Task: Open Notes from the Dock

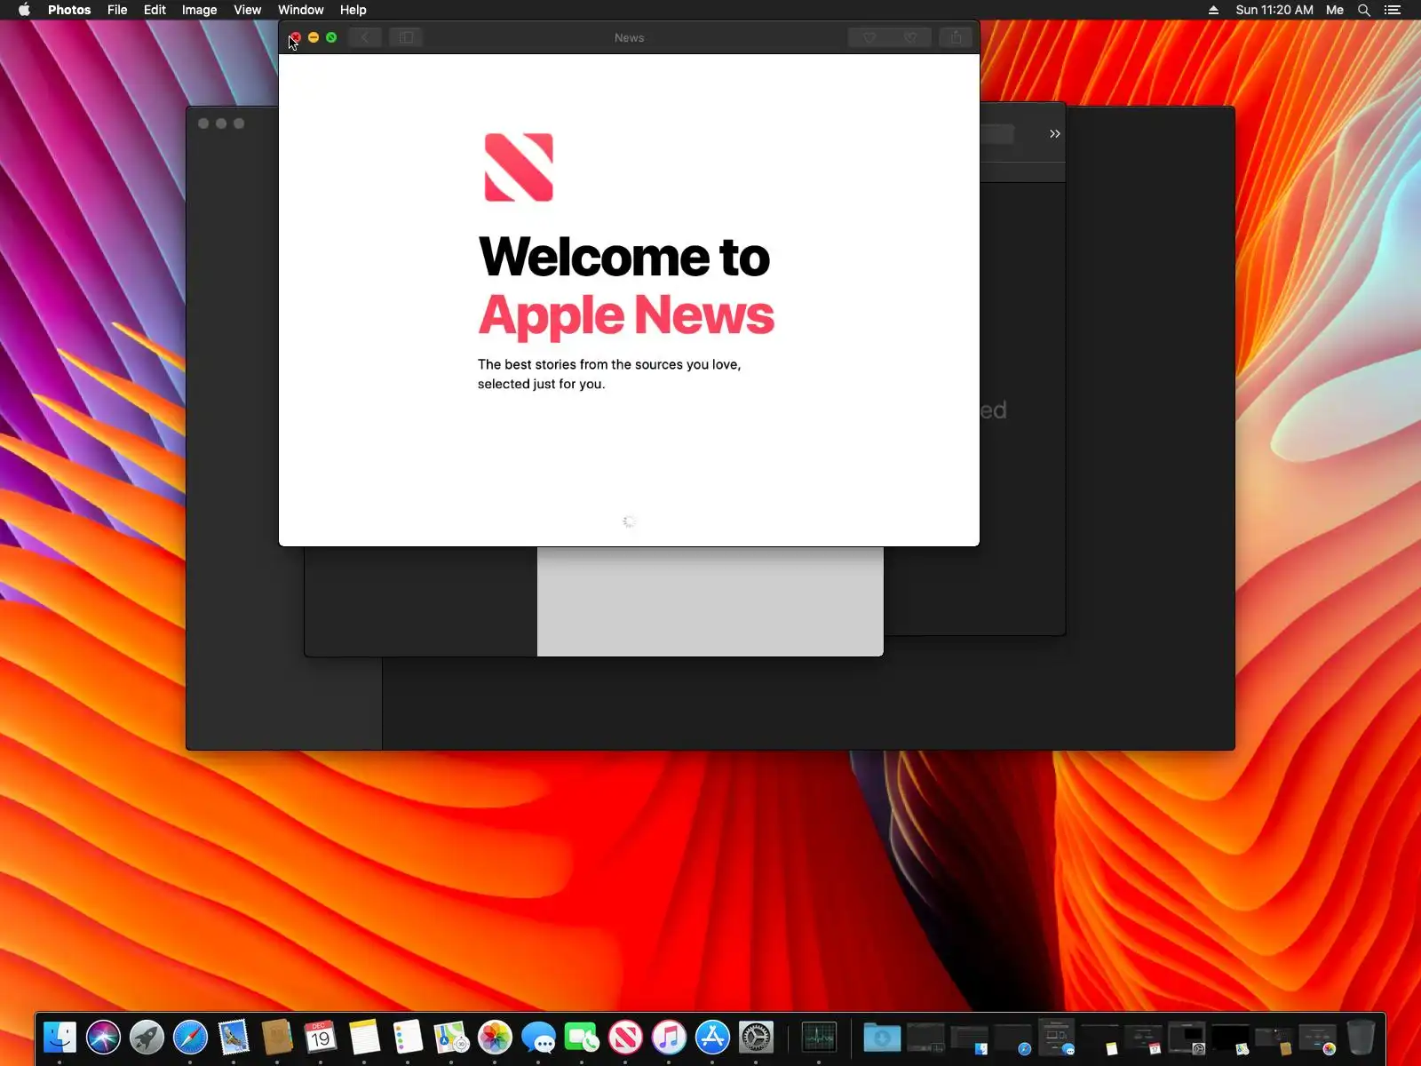Action: click(x=364, y=1036)
